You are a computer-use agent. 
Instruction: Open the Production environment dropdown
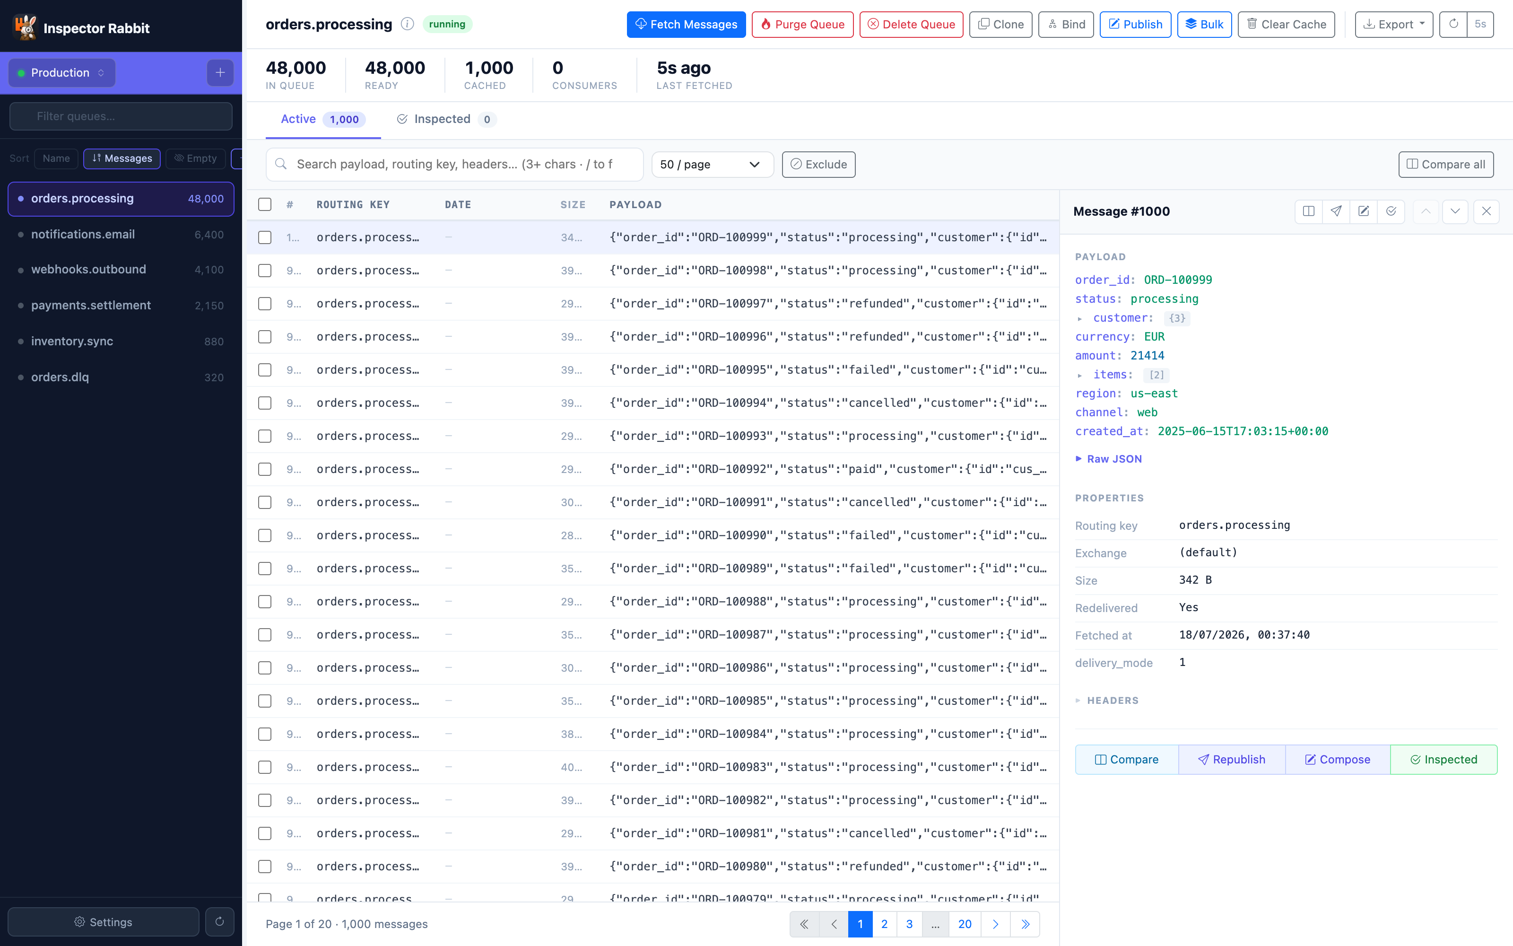click(62, 72)
